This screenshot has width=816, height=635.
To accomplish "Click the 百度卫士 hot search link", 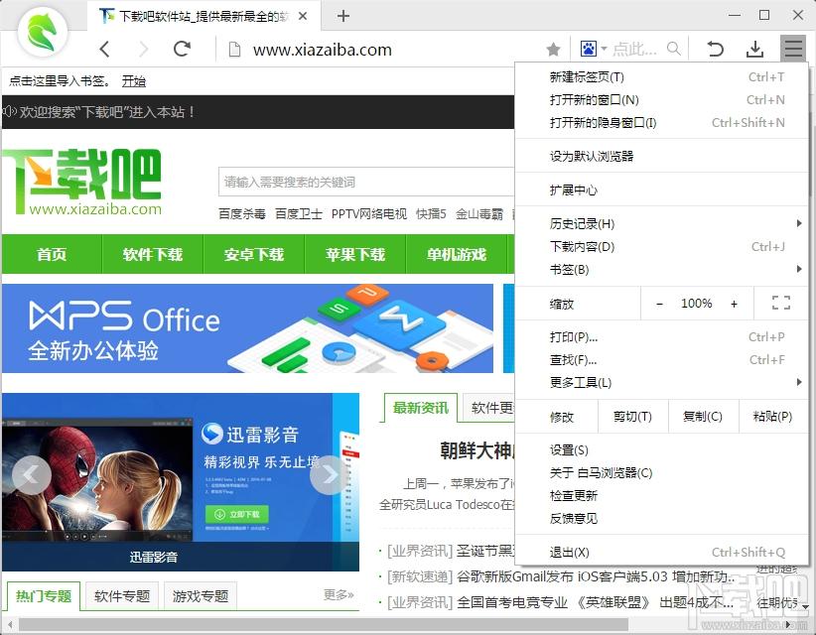I will 299,214.
